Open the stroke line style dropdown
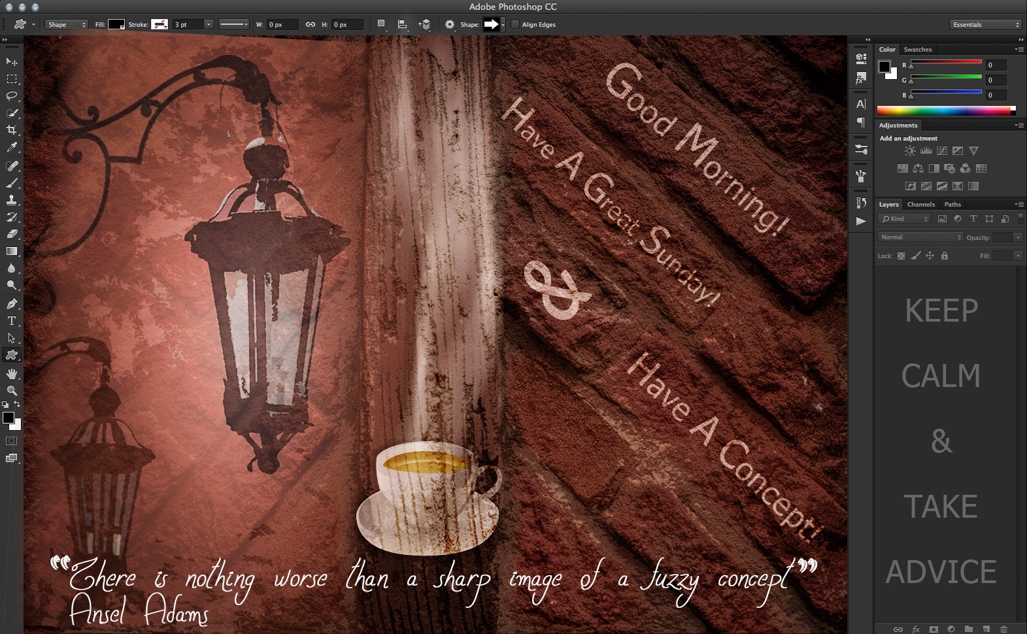Image resolution: width=1027 pixels, height=634 pixels. pyautogui.click(x=234, y=24)
